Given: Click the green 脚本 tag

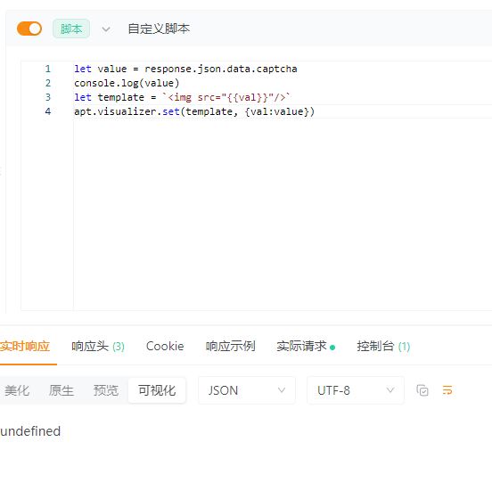Looking at the screenshot, I should click(71, 29).
